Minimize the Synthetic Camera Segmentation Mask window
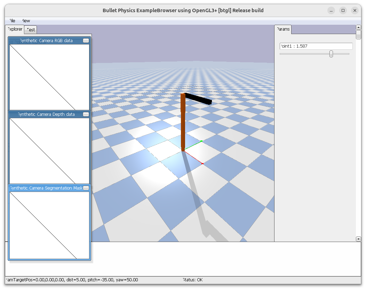Viewport: 366px width, 290px height. click(x=86, y=188)
